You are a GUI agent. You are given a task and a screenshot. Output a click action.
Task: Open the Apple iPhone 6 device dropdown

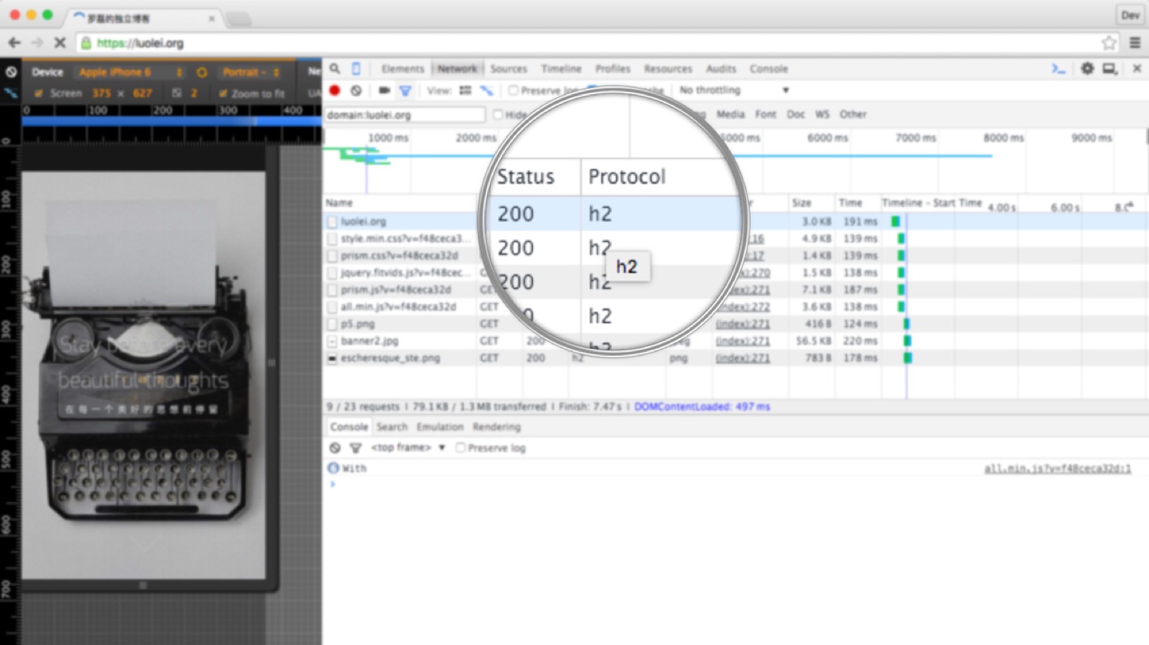coord(130,72)
